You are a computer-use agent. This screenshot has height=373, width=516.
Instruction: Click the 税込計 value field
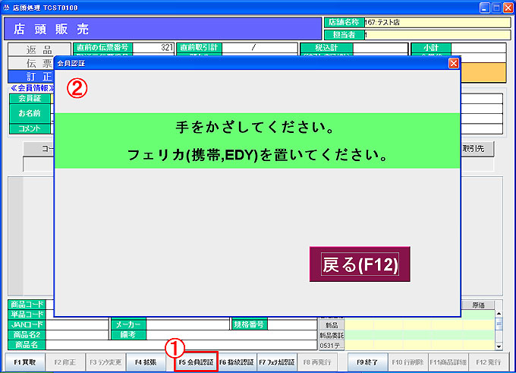click(x=380, y=48)
